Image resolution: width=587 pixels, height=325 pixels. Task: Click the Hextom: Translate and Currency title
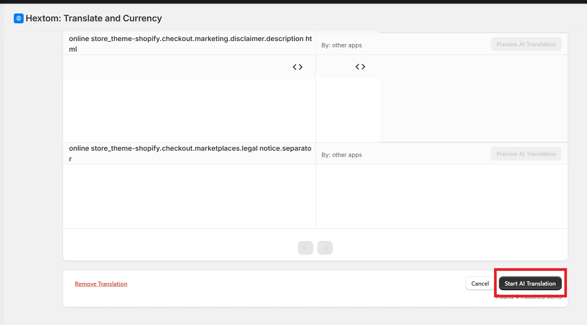[x=94, y=18]
